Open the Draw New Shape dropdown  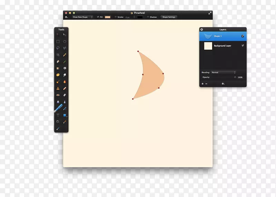[x=82, y=17]
